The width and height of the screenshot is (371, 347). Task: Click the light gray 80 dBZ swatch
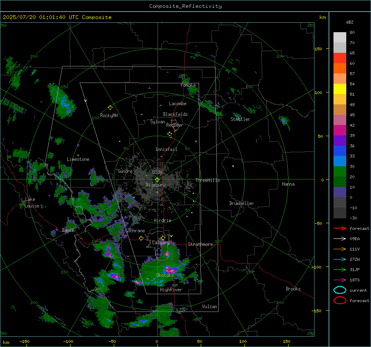[340, 38]
